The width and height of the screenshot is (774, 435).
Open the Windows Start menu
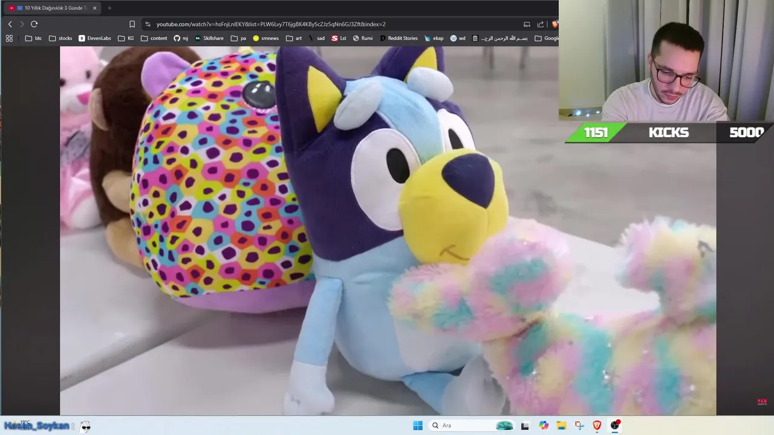(418, 425)
